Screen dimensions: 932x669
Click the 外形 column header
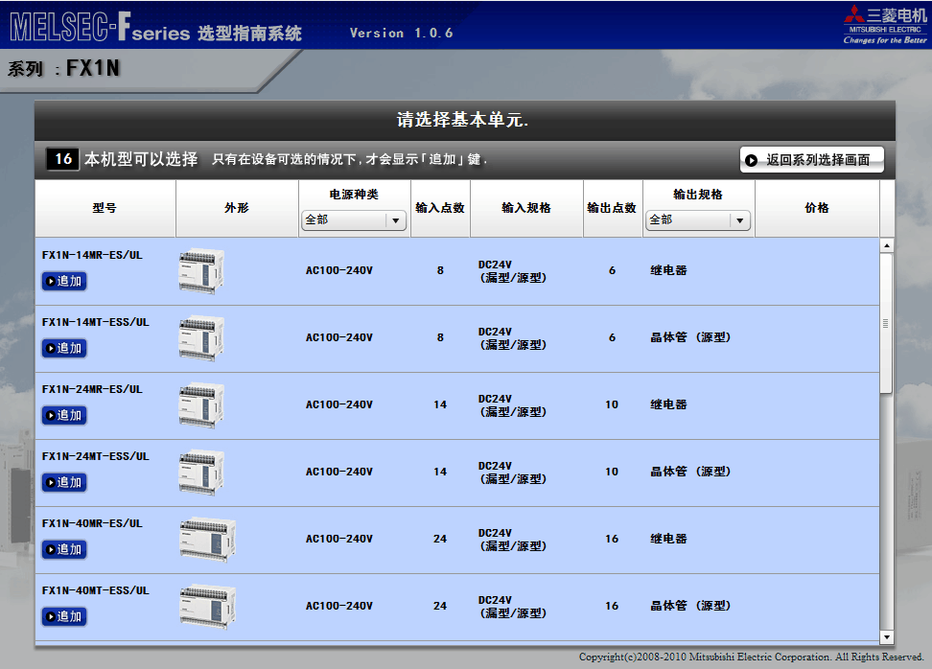pyautogui.click(x=237, y=208)
